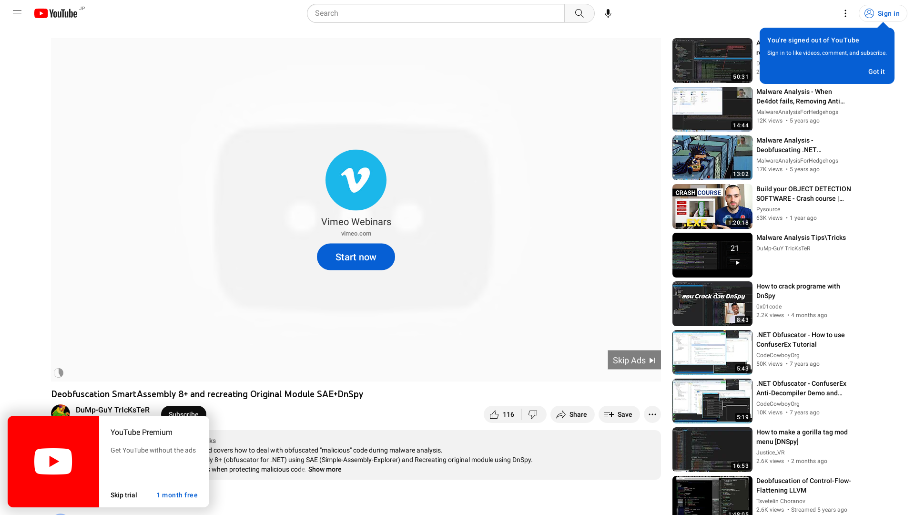Click like count 116
Viewport: 915px width, 515px height.
click(508, 414)
